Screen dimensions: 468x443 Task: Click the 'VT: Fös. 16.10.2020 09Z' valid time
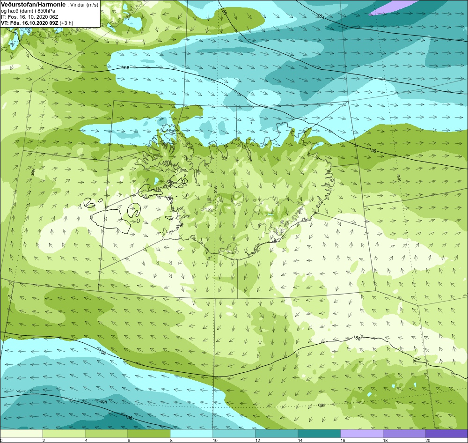[x=29, y=23]
